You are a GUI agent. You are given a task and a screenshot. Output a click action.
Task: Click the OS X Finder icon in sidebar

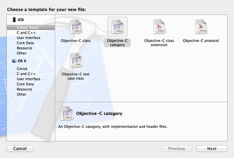14,61
